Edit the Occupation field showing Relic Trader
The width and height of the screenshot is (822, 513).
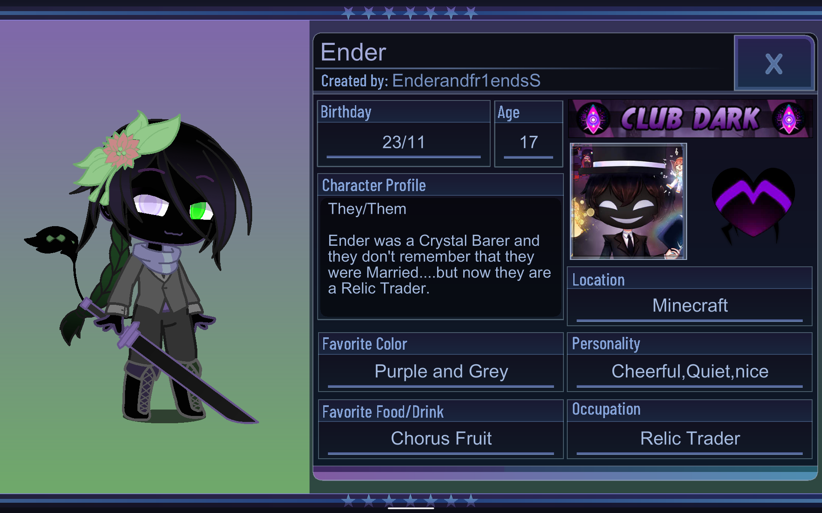(689, 439)
